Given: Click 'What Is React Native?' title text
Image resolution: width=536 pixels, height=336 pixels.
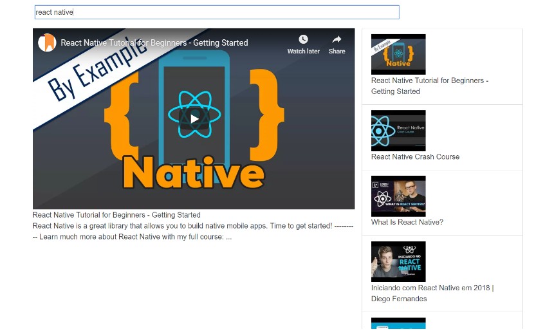Looking at the screenshot, I should tap(407, 222).
